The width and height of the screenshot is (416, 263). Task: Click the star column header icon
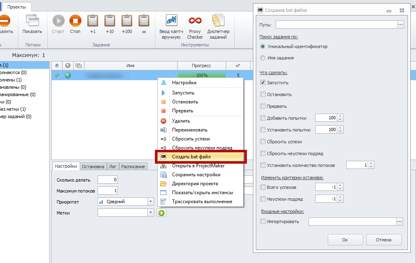click(x=57, y=66)
